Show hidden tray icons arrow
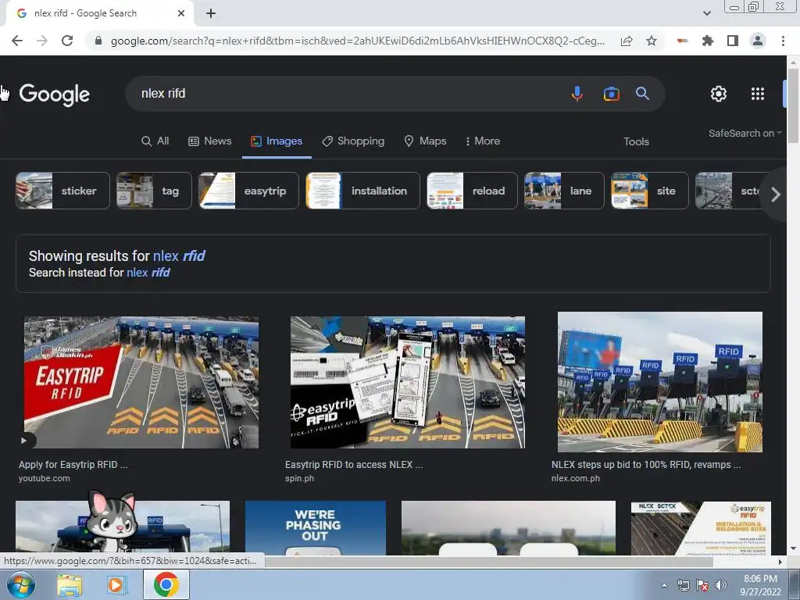Screen dimensions: 800x600 tap(664, 585)
